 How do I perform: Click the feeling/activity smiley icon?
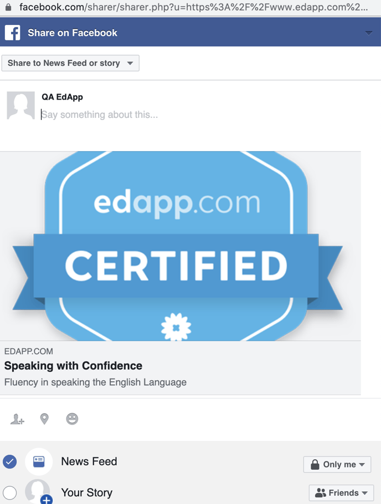point(72,419)
